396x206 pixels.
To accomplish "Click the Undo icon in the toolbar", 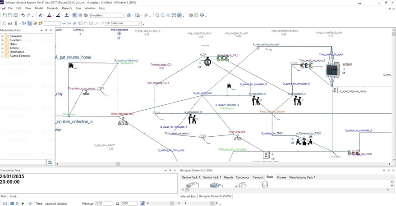I will (23, 15).
